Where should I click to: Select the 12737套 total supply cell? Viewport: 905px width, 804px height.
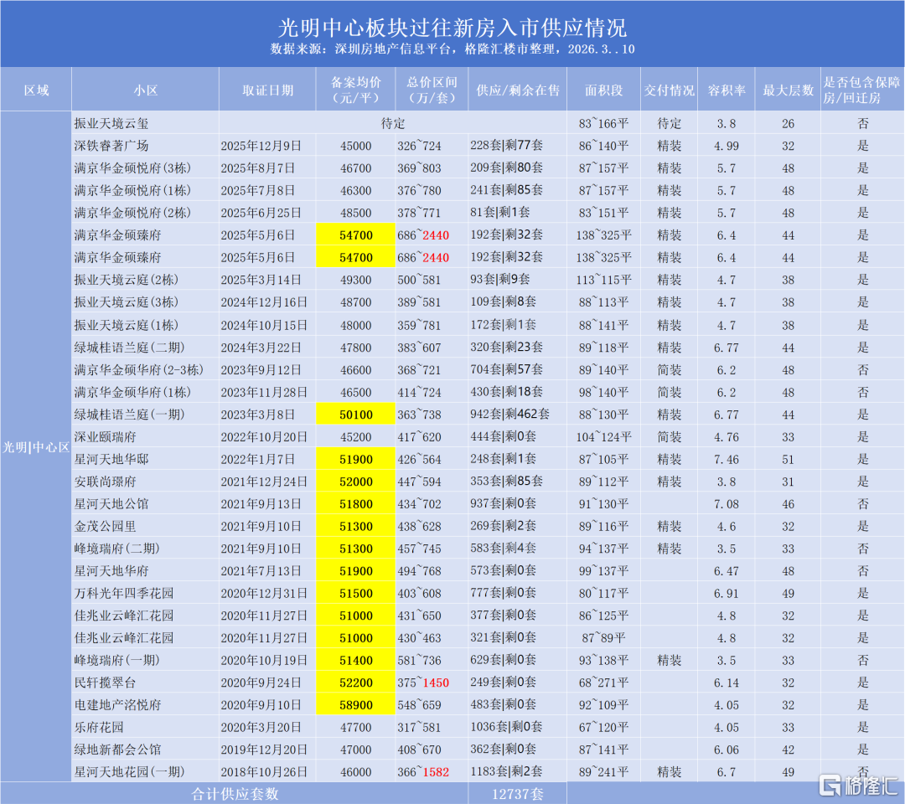click(517, 793)
